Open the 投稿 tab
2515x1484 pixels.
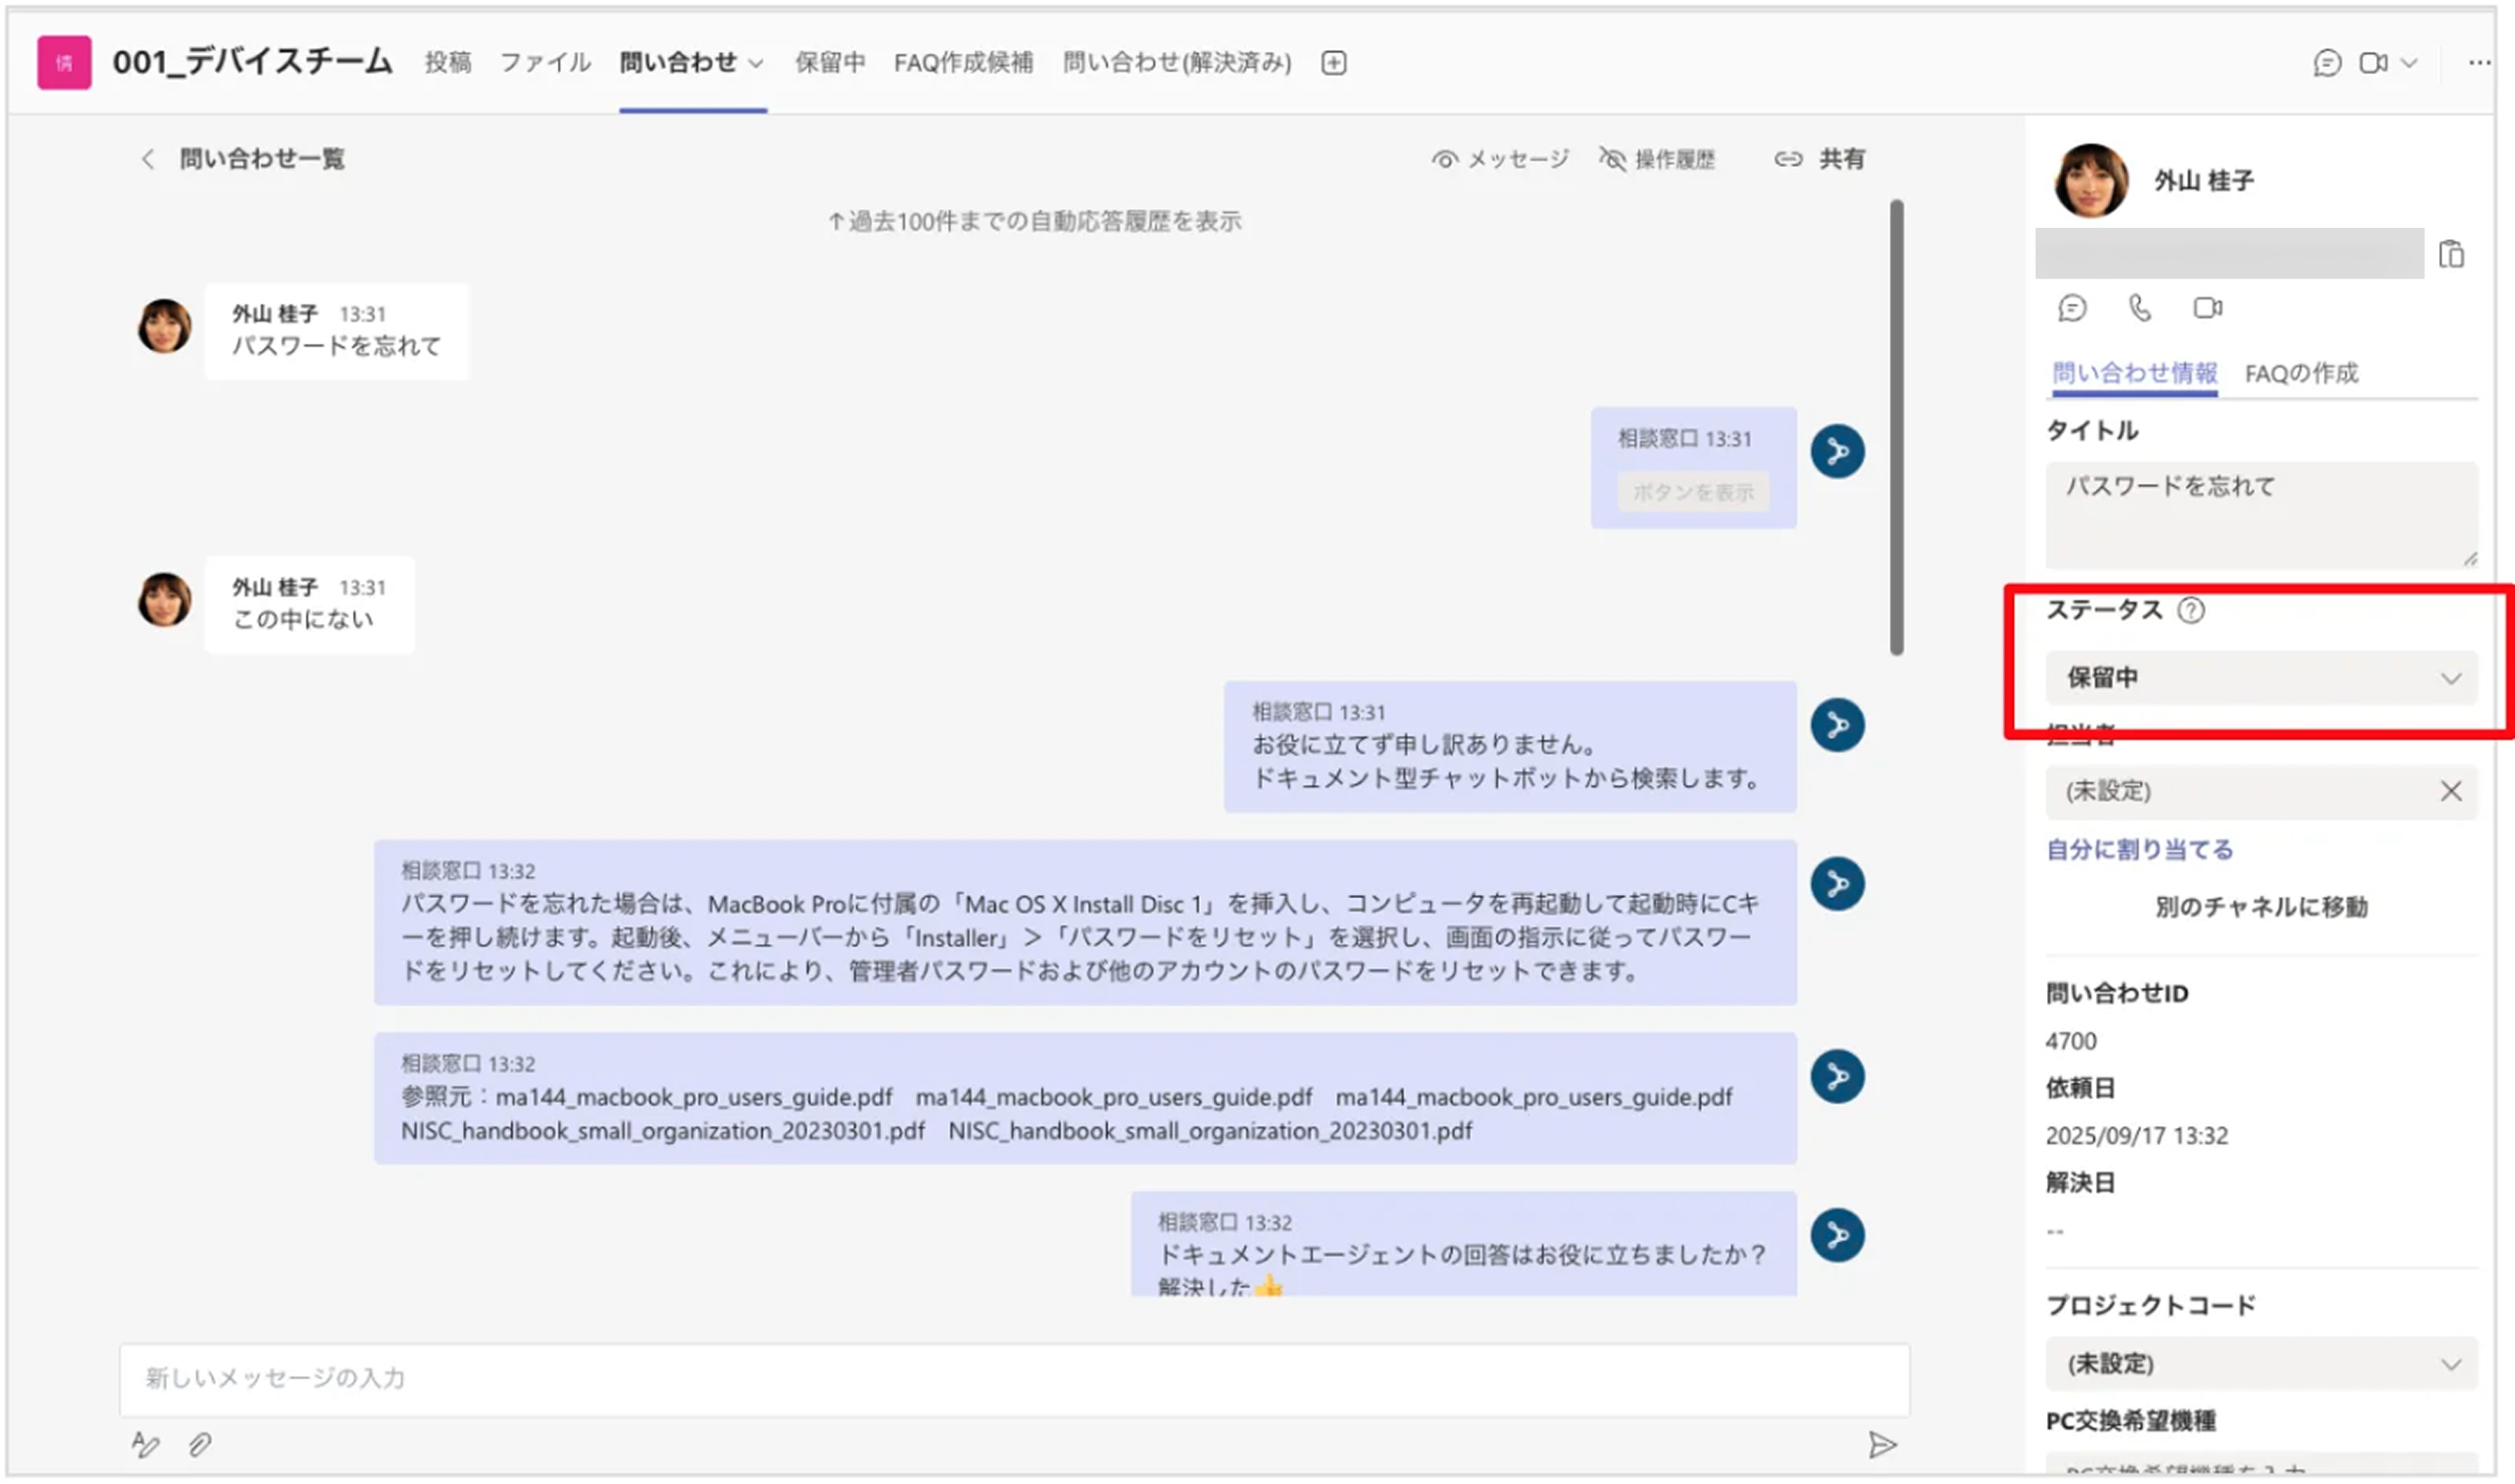(x=447, y=63)
